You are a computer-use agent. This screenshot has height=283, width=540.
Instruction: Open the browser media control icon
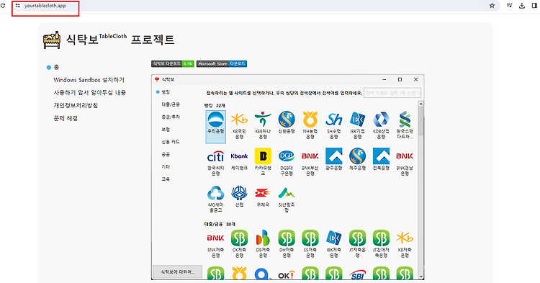tap(509, 6)
